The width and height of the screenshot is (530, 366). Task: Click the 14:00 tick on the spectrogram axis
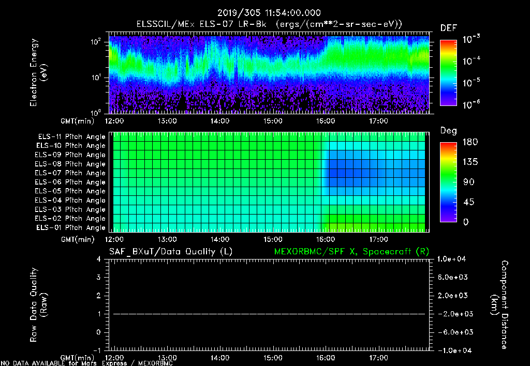point(220,121)
